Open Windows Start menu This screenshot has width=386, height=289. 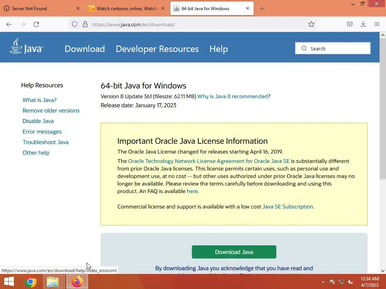(9, 281)
